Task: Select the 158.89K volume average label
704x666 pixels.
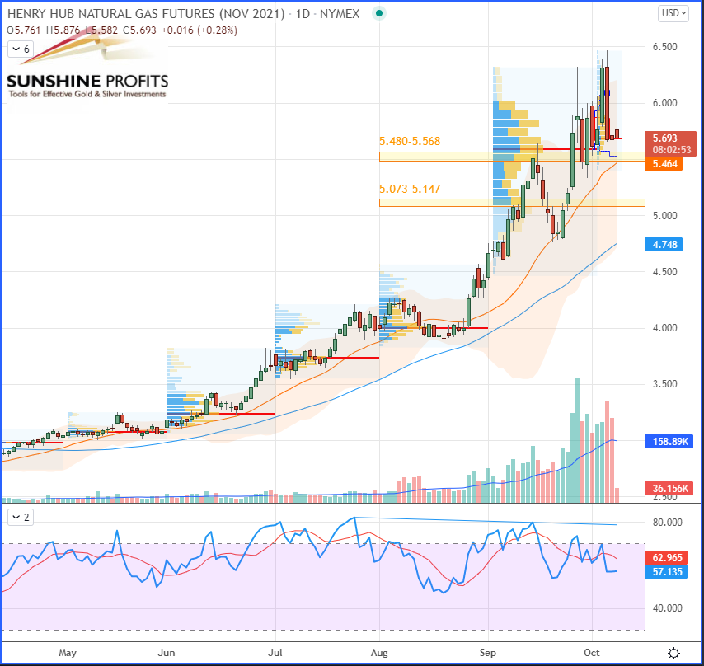Action: pyautogui.click(x=669, y=442)
